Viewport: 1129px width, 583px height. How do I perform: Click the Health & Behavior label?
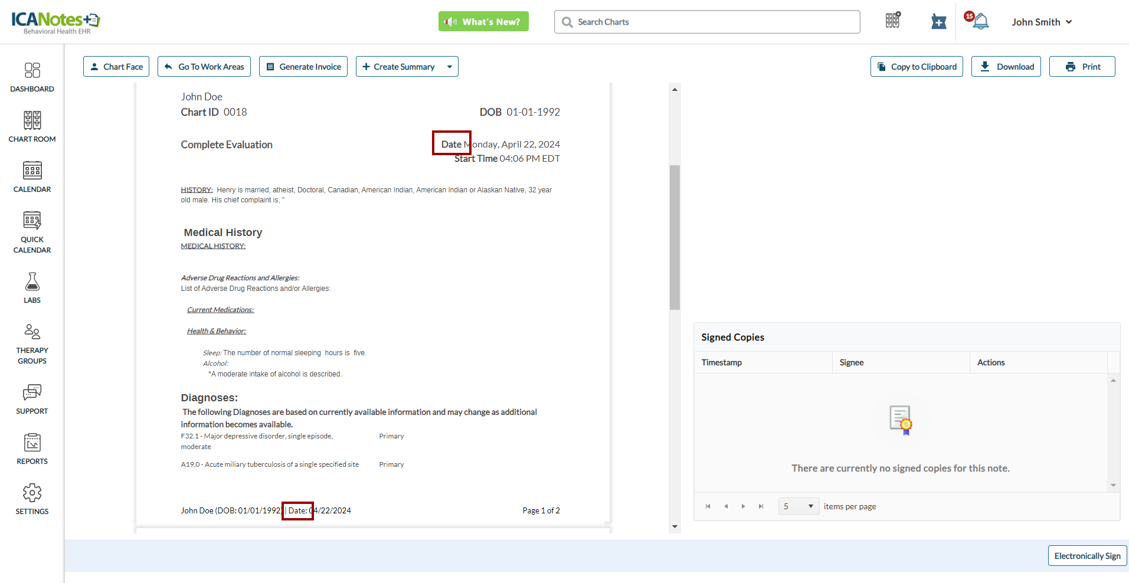click(x=217, y=331)
